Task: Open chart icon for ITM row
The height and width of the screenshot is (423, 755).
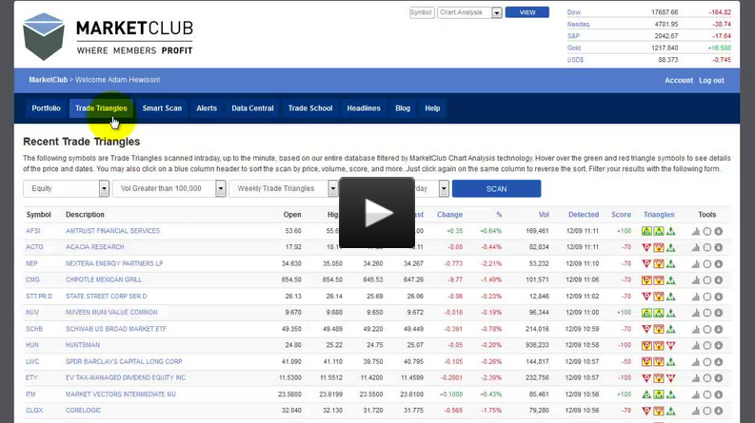Action: [696, 394]
